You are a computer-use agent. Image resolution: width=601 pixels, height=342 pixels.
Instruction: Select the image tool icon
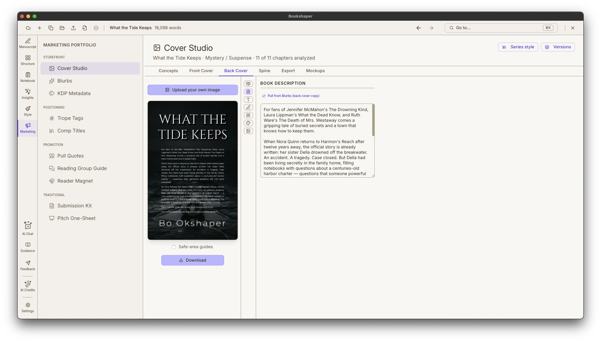(x=248, y=131)
